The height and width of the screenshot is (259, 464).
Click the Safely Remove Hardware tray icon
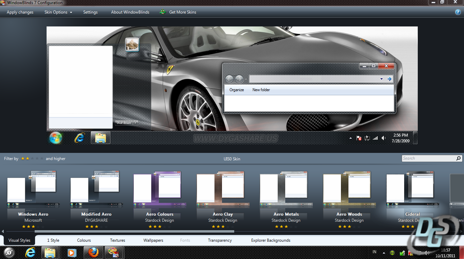click(402, 253)
